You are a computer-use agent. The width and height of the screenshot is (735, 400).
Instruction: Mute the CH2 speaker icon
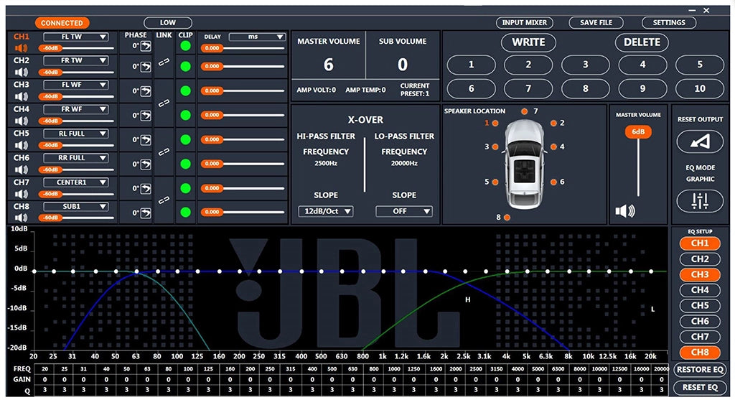pyautogui.click(x=22, y=73)
